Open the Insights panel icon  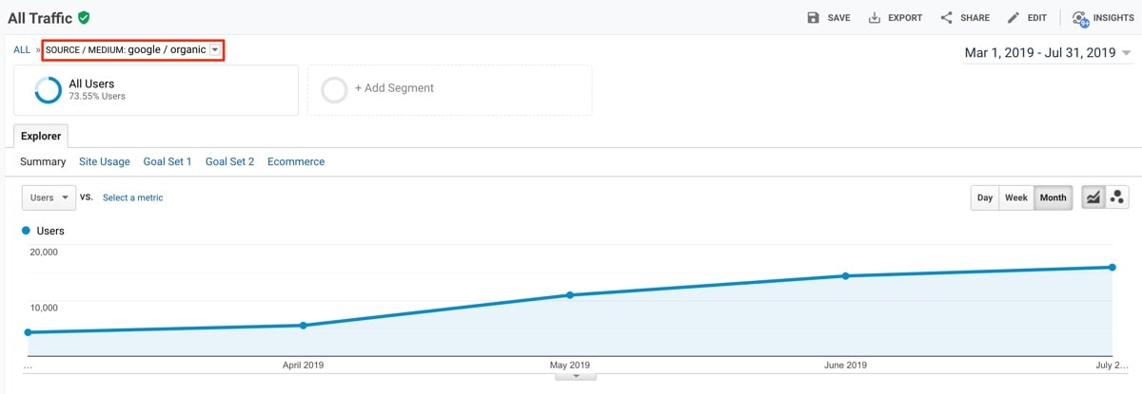tap(1079, 18)
